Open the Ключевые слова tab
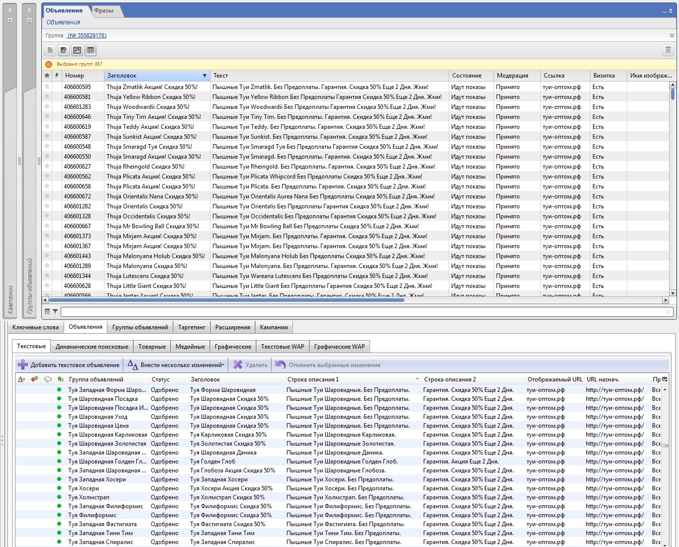Viewport: 679px width, 547px height. 35,327
